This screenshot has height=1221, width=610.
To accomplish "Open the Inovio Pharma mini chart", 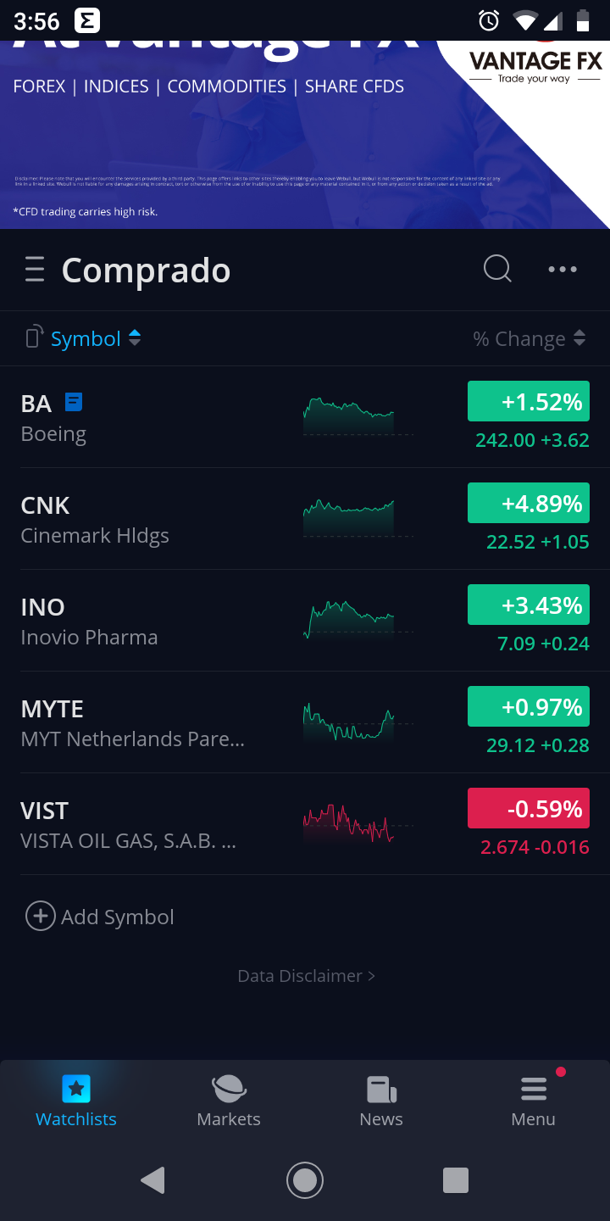I will tap(349, 620).
